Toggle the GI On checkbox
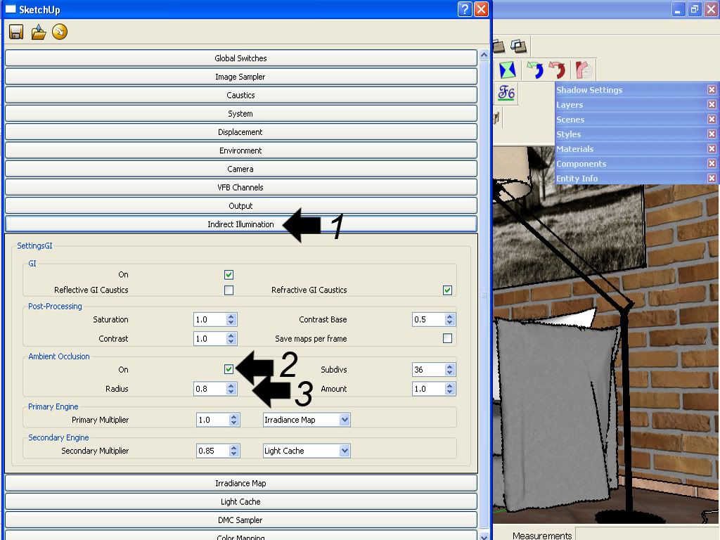720x540 pixels. click(x=229, y=275)
